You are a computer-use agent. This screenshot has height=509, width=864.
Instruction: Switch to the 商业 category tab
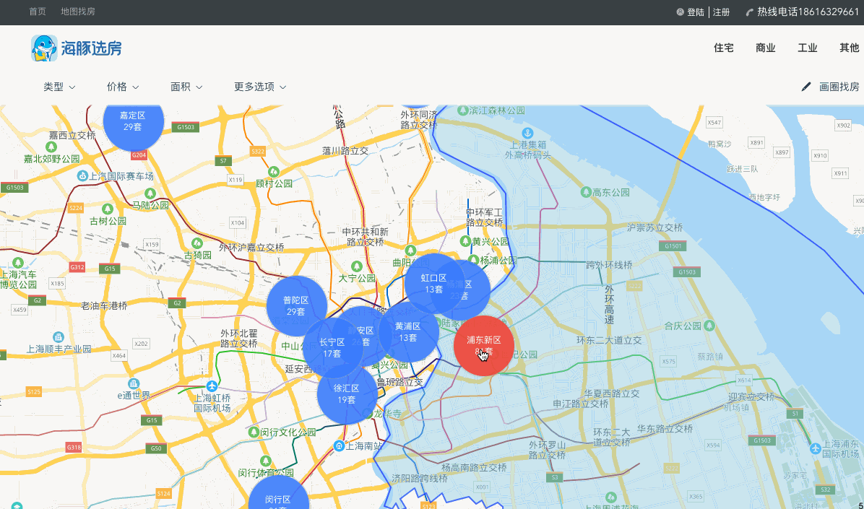pyautogui.click(x=765, y=48)
